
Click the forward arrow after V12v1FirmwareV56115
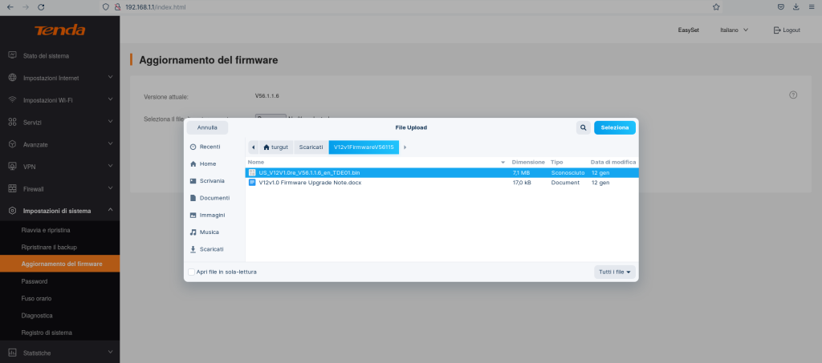405,147
